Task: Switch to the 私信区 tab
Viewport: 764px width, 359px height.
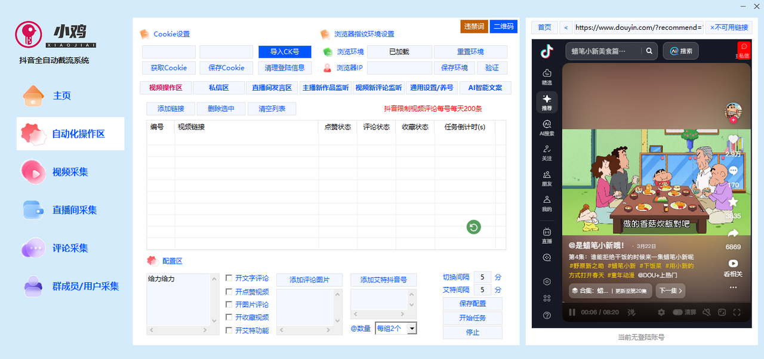Action: click(x=218, y=88)
